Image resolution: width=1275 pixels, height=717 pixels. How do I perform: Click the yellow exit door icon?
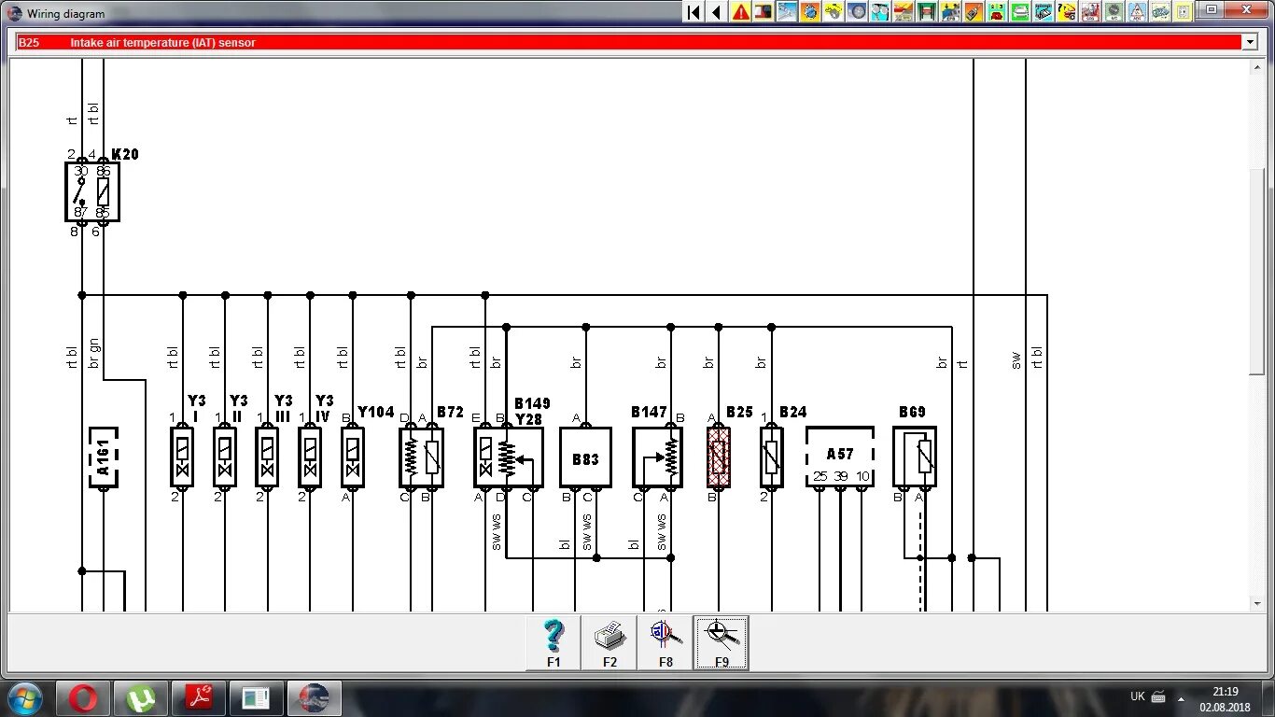pos(1184,12)
